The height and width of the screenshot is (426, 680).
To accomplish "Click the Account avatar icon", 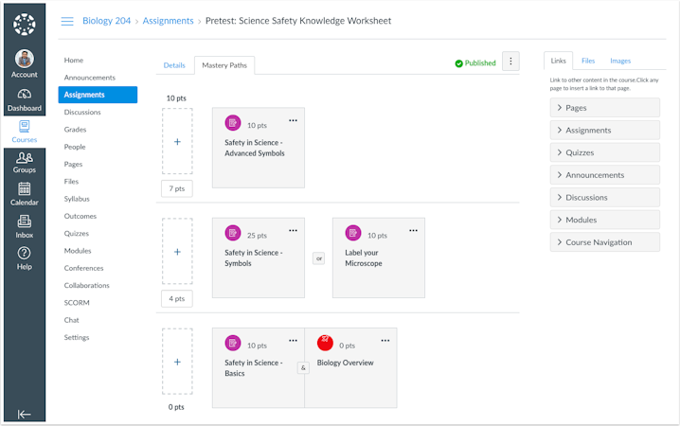I will [25, 60].
